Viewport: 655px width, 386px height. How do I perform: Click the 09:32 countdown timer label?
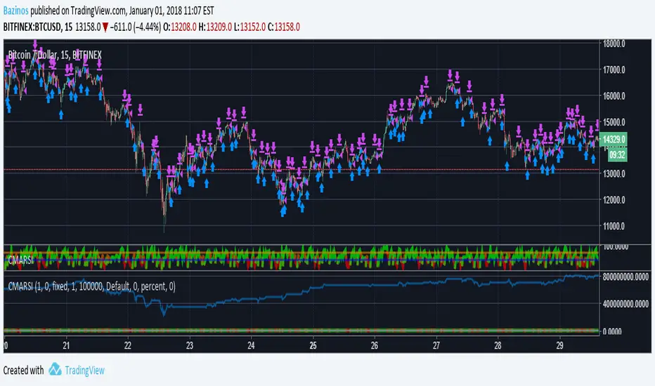coord(616,155)
